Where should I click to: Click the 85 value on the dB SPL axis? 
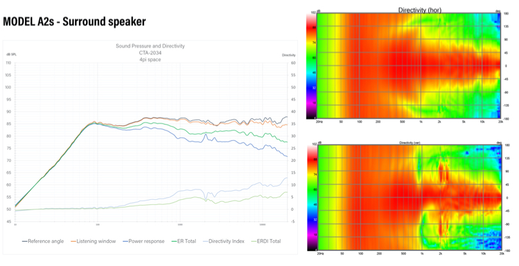[9, 124]
